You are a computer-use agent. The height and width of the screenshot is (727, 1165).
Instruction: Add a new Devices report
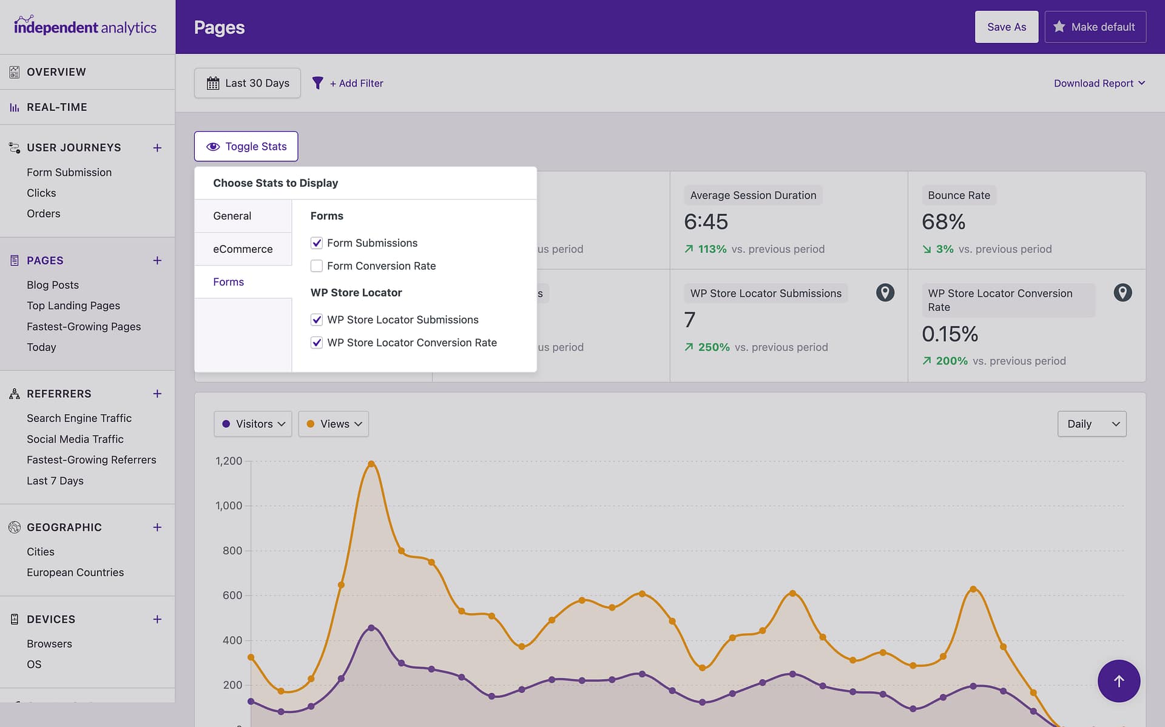(157, 620)
